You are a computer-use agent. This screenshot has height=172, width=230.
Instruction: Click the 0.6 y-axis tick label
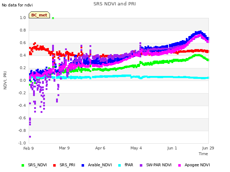(x=23, y=43)
